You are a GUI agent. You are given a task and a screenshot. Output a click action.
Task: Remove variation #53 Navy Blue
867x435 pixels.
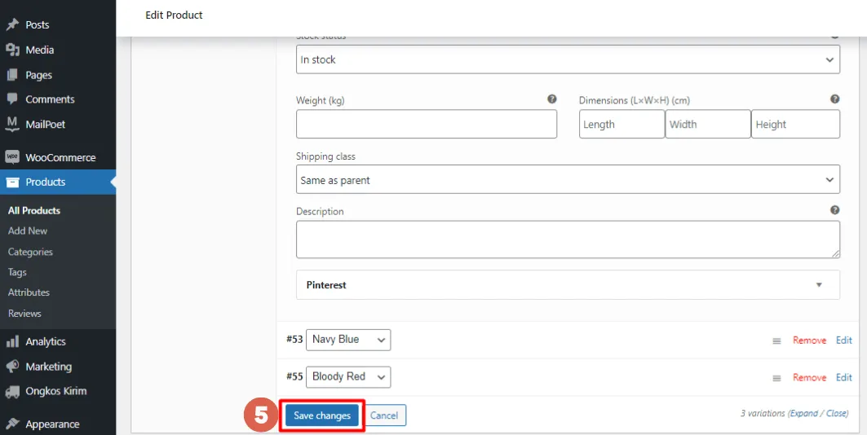[809, 341]
